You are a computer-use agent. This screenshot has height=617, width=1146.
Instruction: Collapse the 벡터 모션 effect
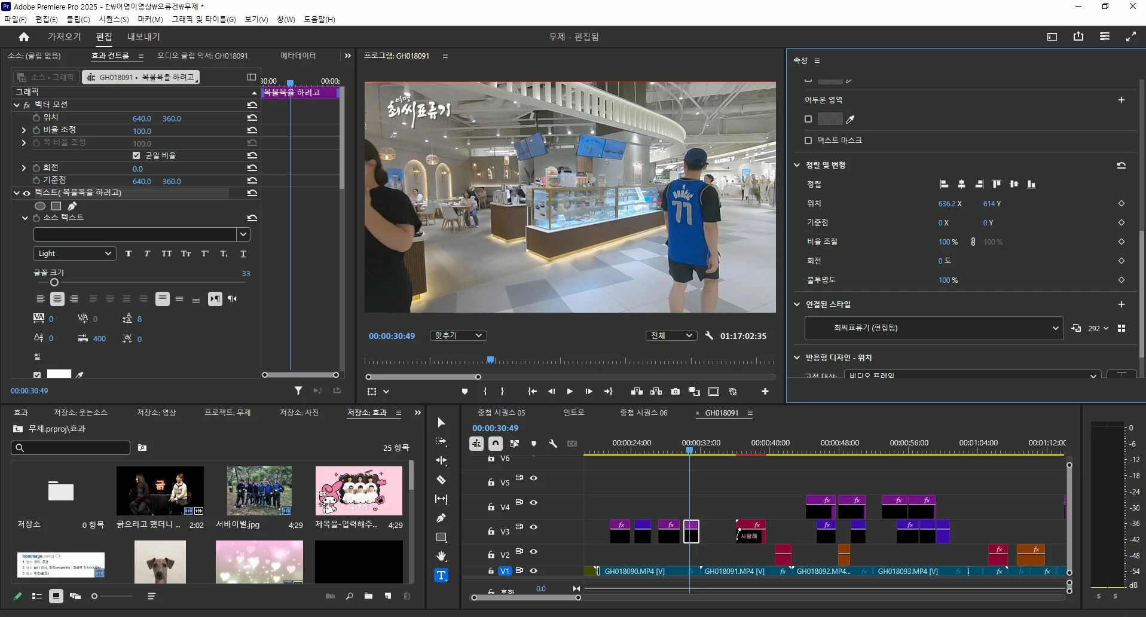(x=17, y=105)
